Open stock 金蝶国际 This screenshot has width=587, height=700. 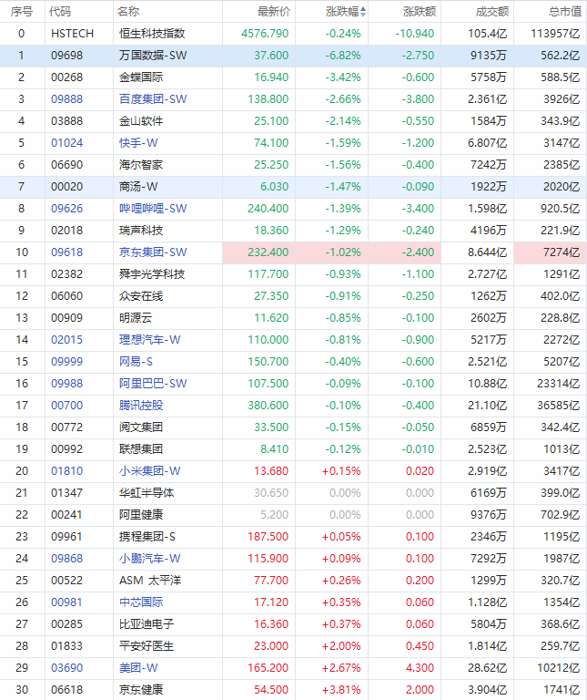[141, 77]
